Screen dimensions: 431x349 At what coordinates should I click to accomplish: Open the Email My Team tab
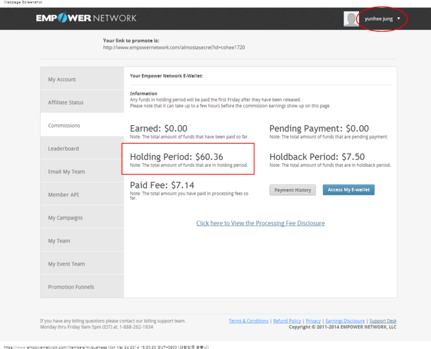click(x=82, y=172)
